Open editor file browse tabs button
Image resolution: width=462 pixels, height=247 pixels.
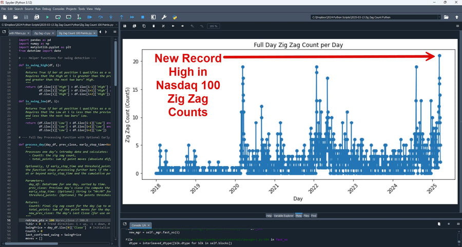coord(5,32)
